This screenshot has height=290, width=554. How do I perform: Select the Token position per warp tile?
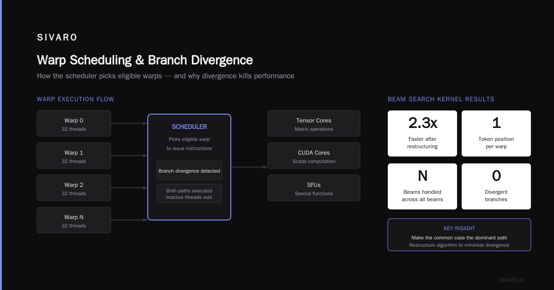(x=496, y=133)
